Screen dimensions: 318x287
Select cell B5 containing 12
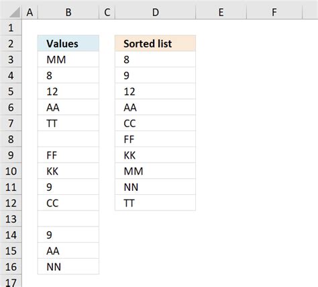coord(68,91)
